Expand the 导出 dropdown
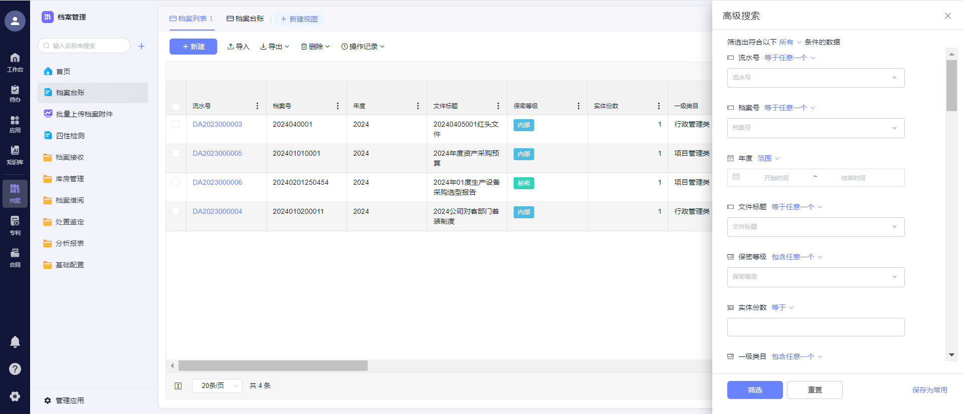This screenshot has height=414, width=963. pos(275,47)
